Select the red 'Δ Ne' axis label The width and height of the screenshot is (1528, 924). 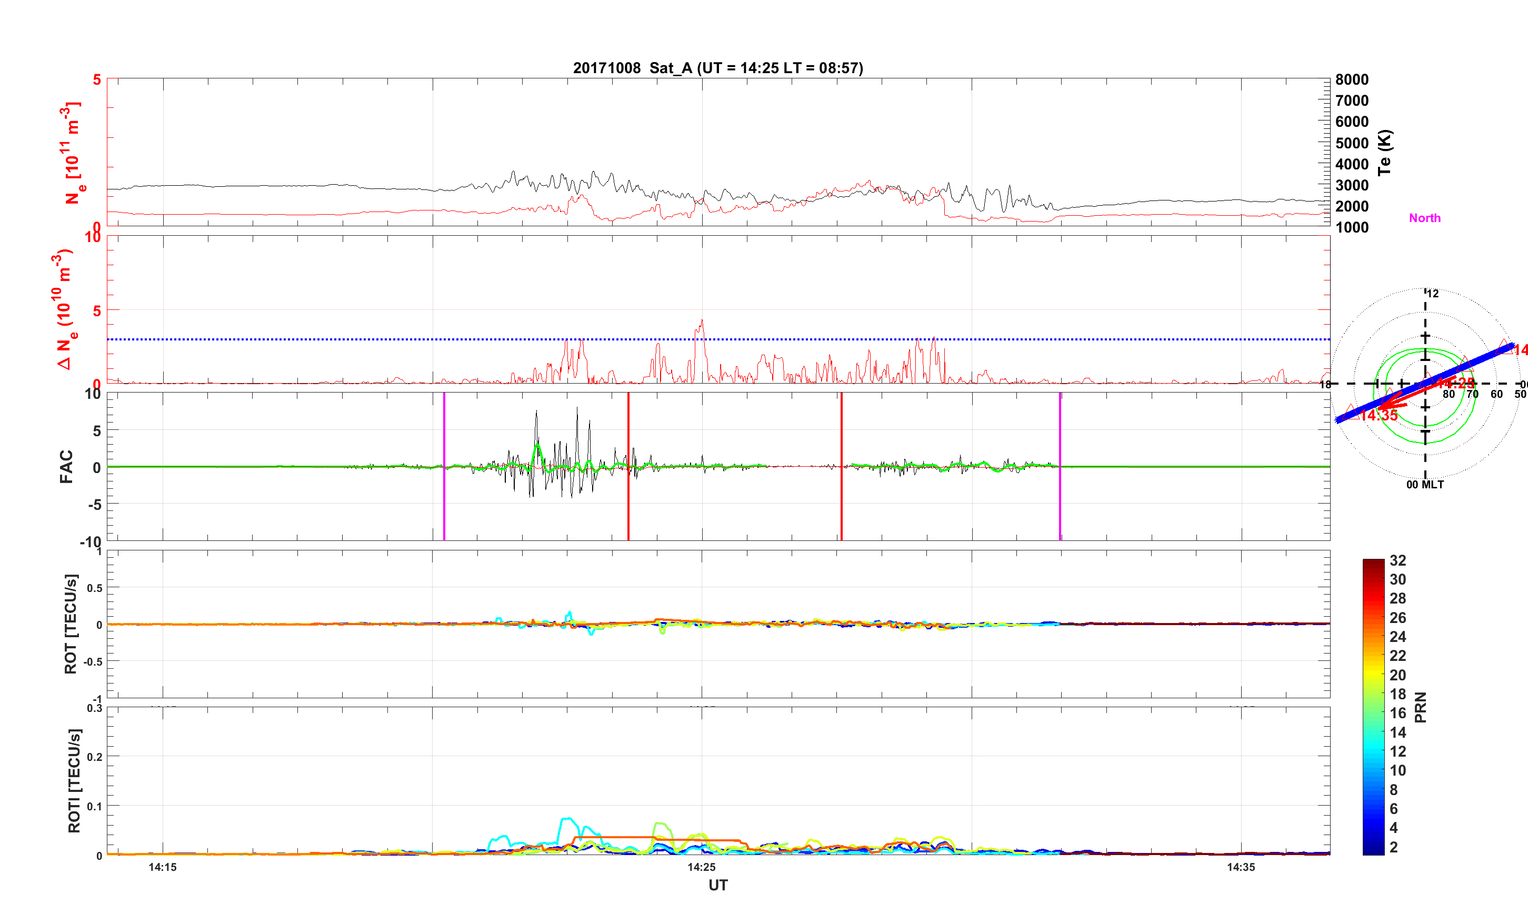pyautogui.click(x=65, y=309)
